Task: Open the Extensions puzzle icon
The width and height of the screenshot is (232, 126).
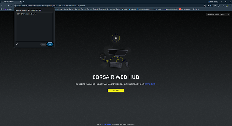Action: [219, 6]
